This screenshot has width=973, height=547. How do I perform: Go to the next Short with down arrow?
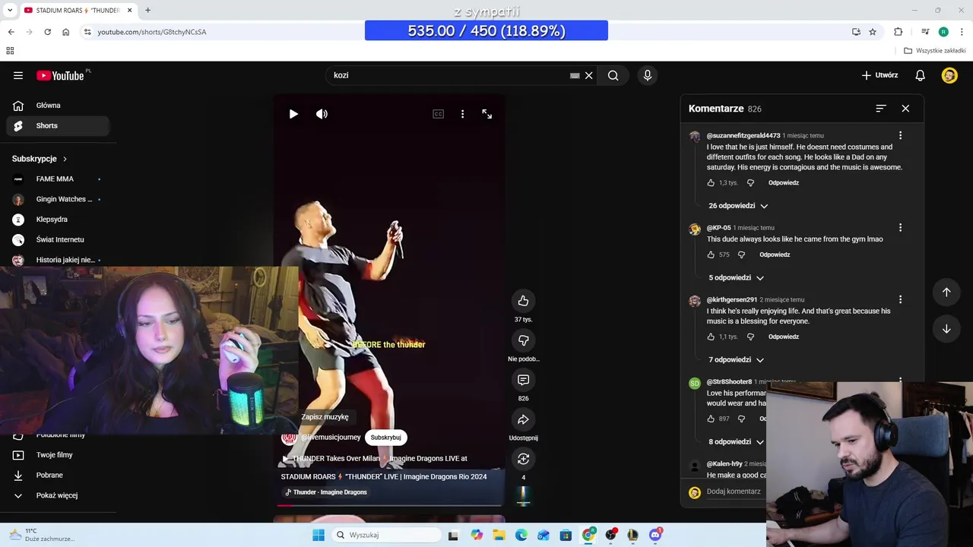[946, 329]
